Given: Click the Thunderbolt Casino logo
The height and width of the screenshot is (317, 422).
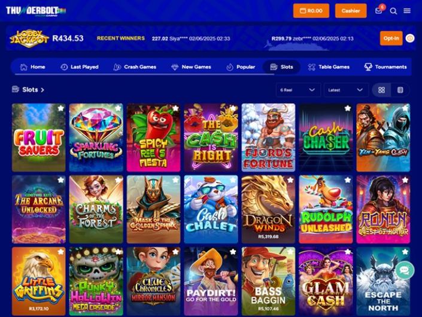Looking at the screenshot, I should tap(36, 11).
